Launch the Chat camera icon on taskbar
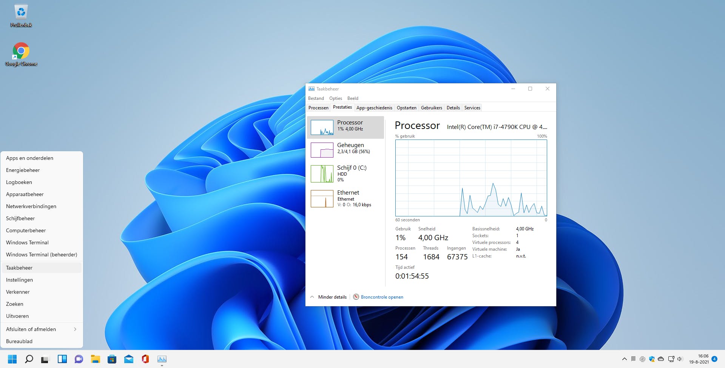The image size is (725, 368). [x=79, y=359]
